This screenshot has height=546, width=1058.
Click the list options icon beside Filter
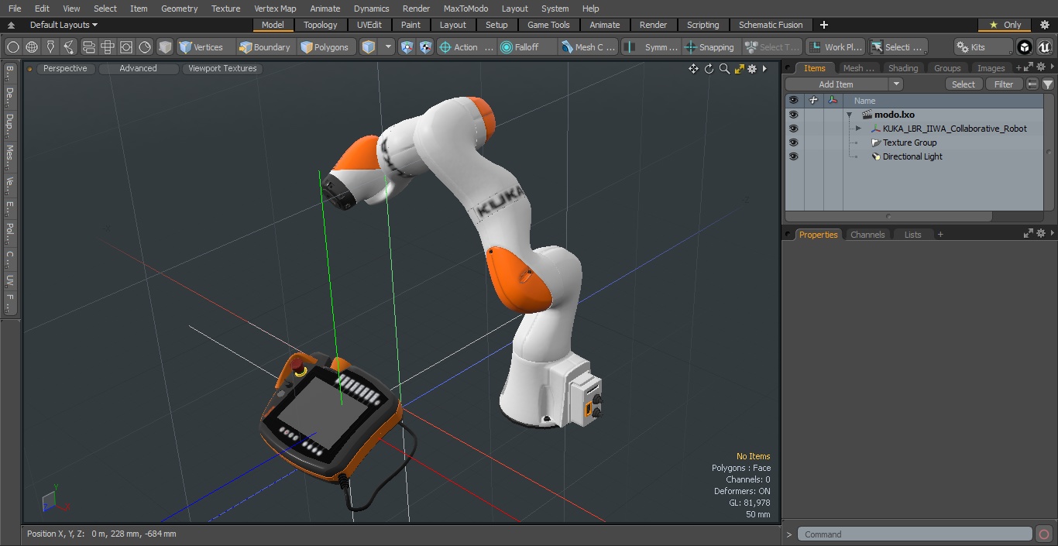coord(1032,84)
